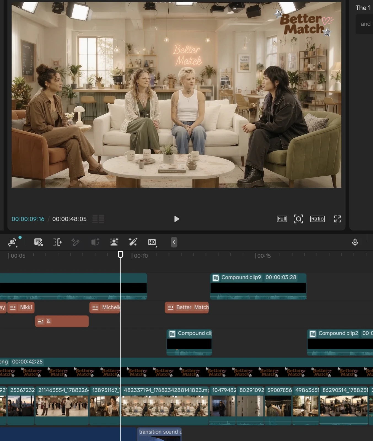This screenshot has width=373, height=441.
Task: Select the video clip starting 138951167
Action: pos(105,405)
